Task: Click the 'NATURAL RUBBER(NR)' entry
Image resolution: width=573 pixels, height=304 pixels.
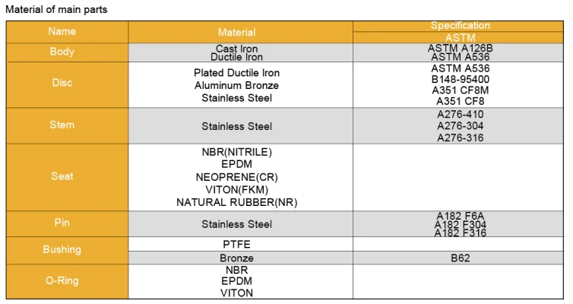Action: point(236,202)
